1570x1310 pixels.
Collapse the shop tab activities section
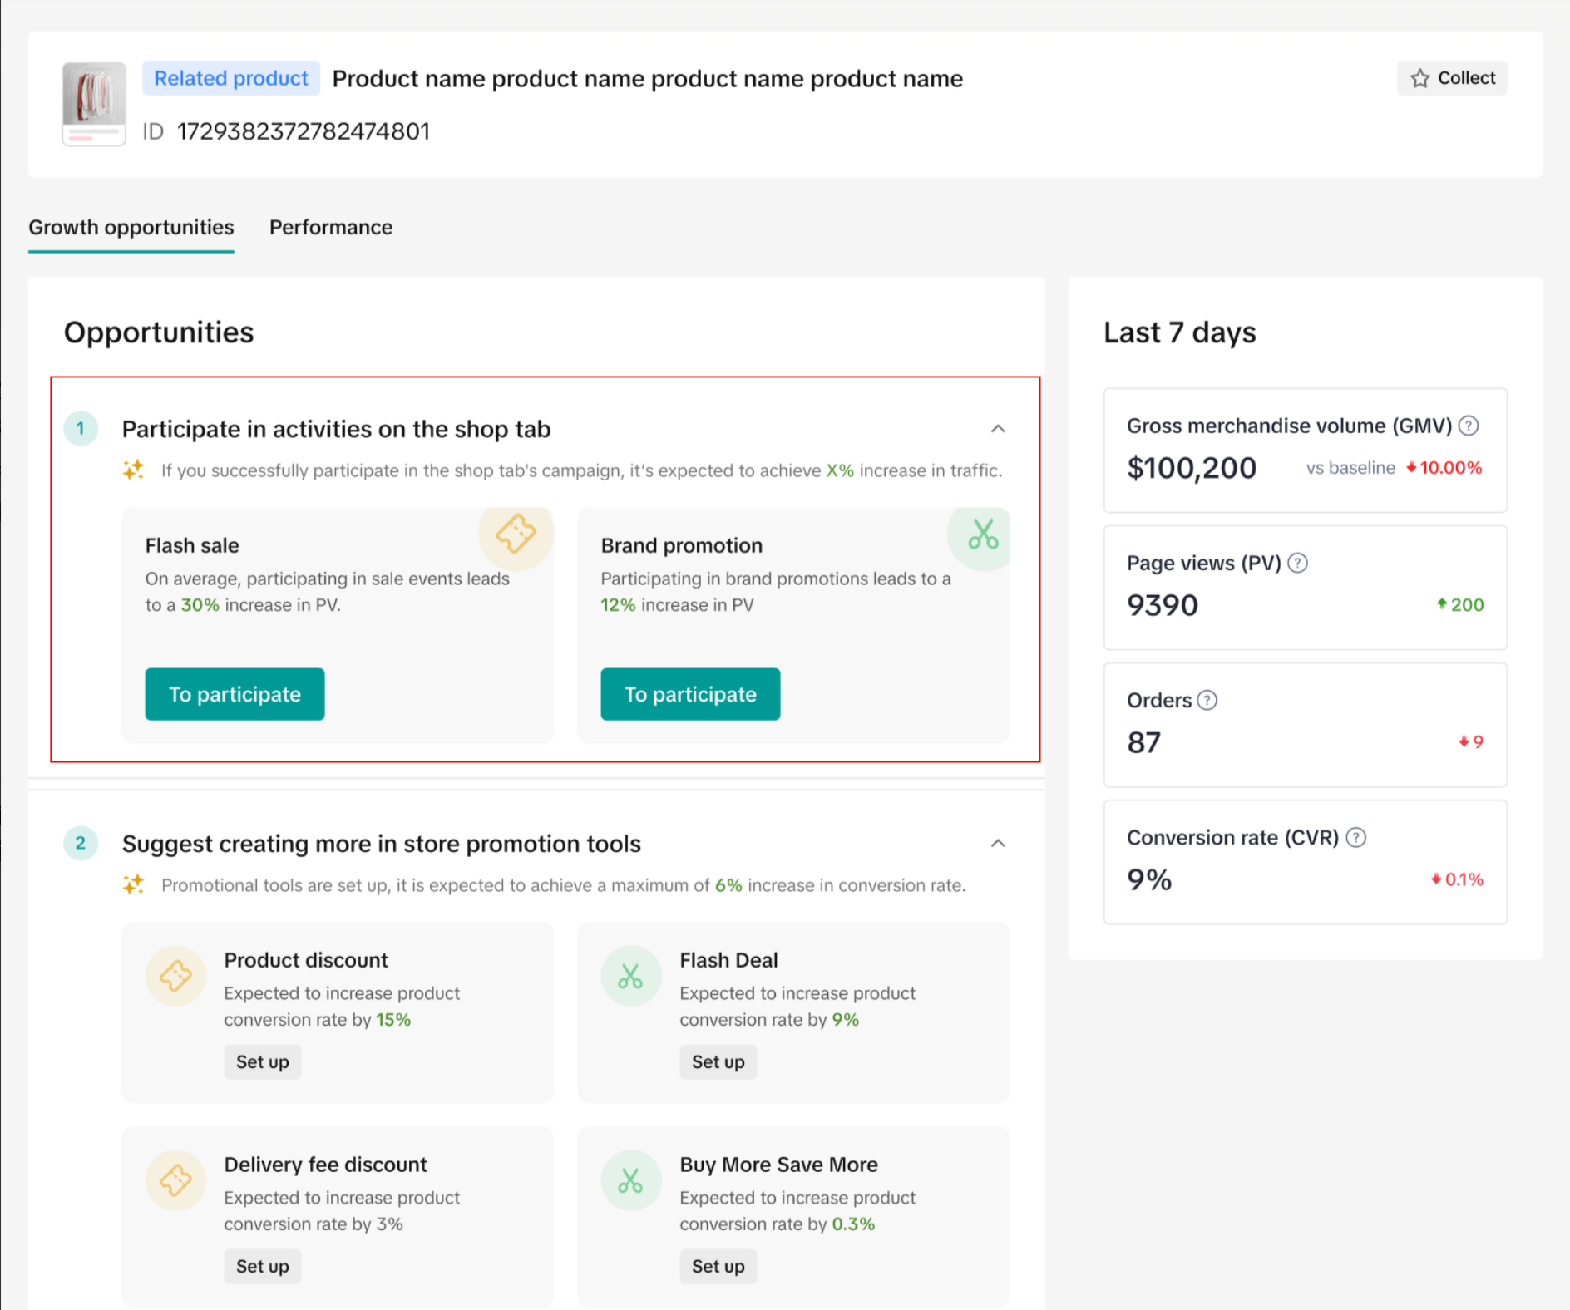point(998,429)
